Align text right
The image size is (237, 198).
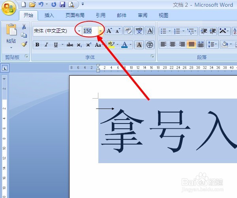182,44
